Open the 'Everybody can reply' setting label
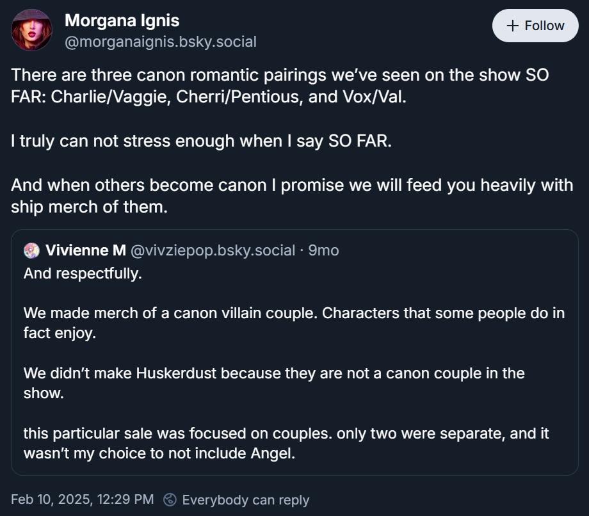589x516 pixels. tap(246, 499)
